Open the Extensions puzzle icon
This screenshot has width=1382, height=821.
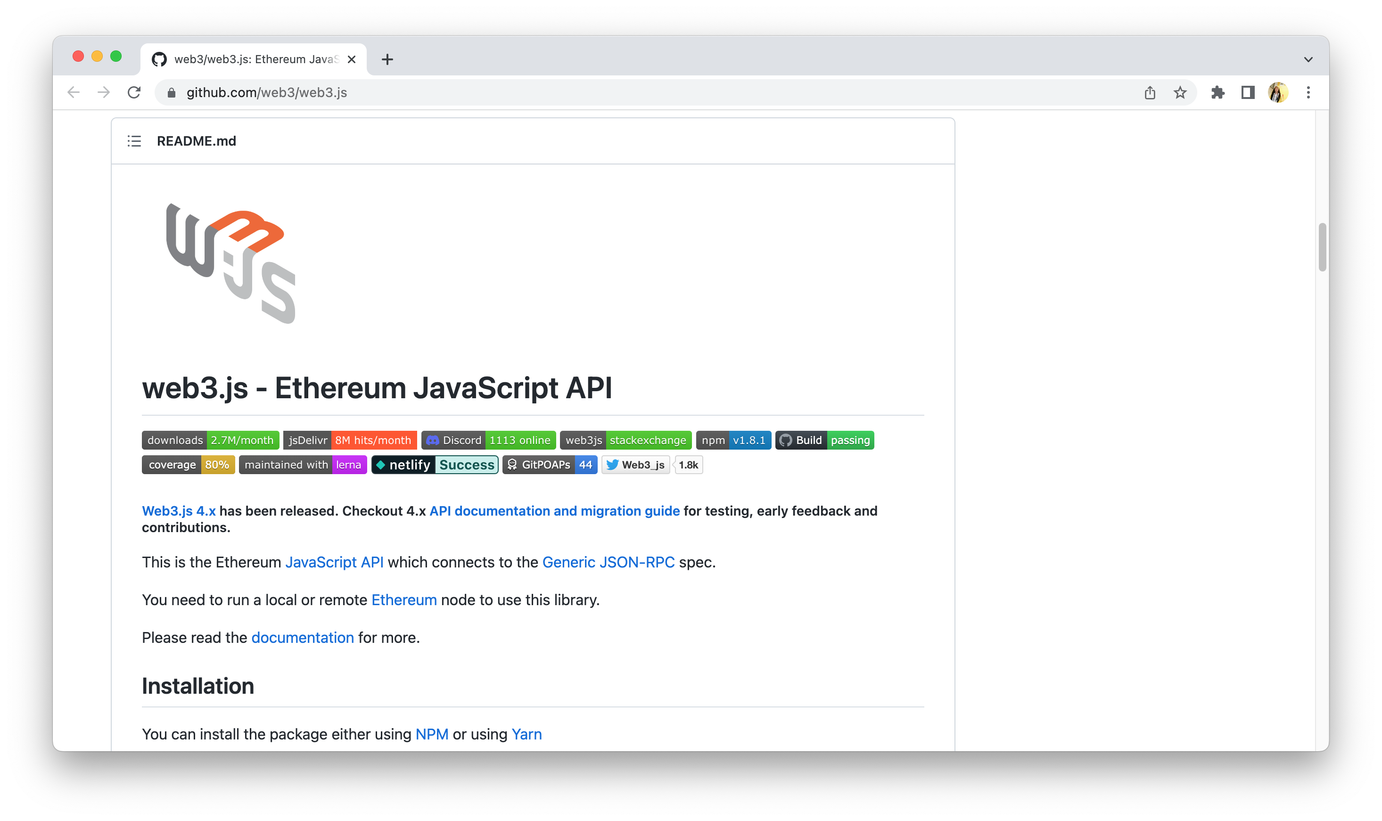(1217, 92)
